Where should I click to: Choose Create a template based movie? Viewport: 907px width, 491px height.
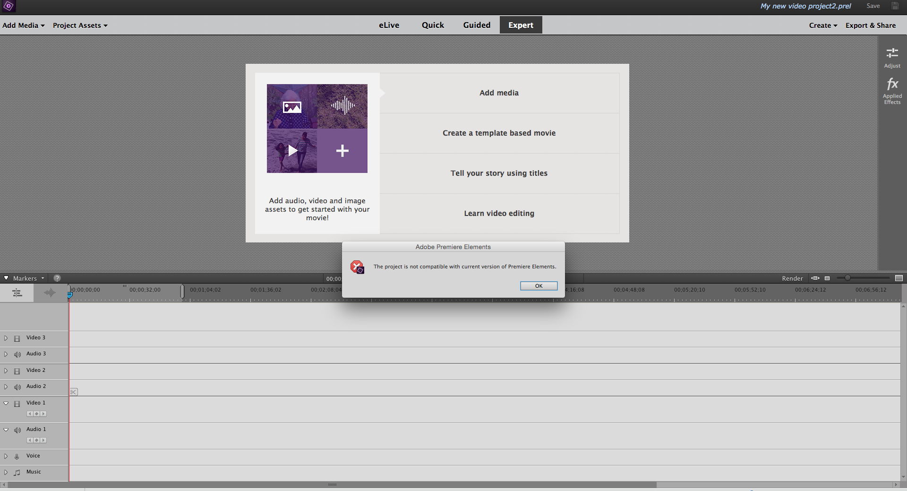pos(499,133)
